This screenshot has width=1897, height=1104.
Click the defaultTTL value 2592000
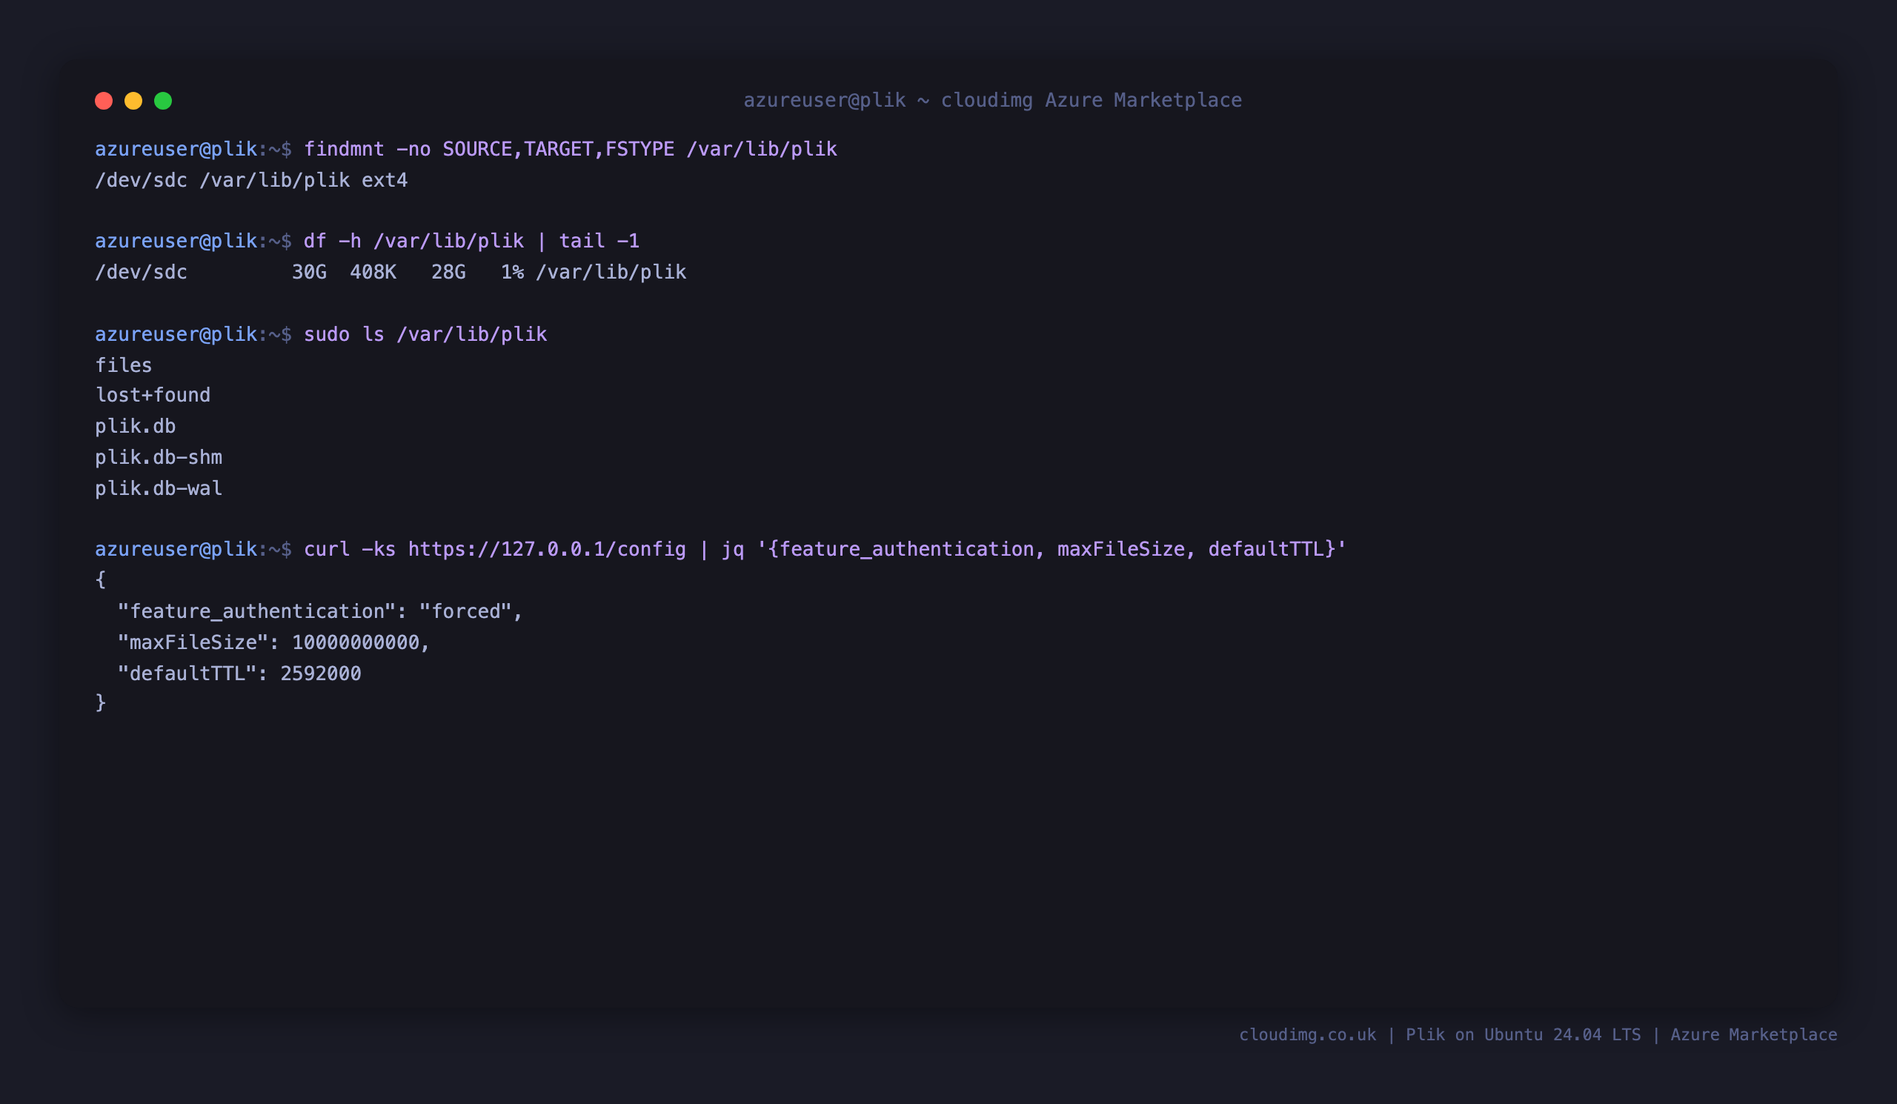pos(321,674)
